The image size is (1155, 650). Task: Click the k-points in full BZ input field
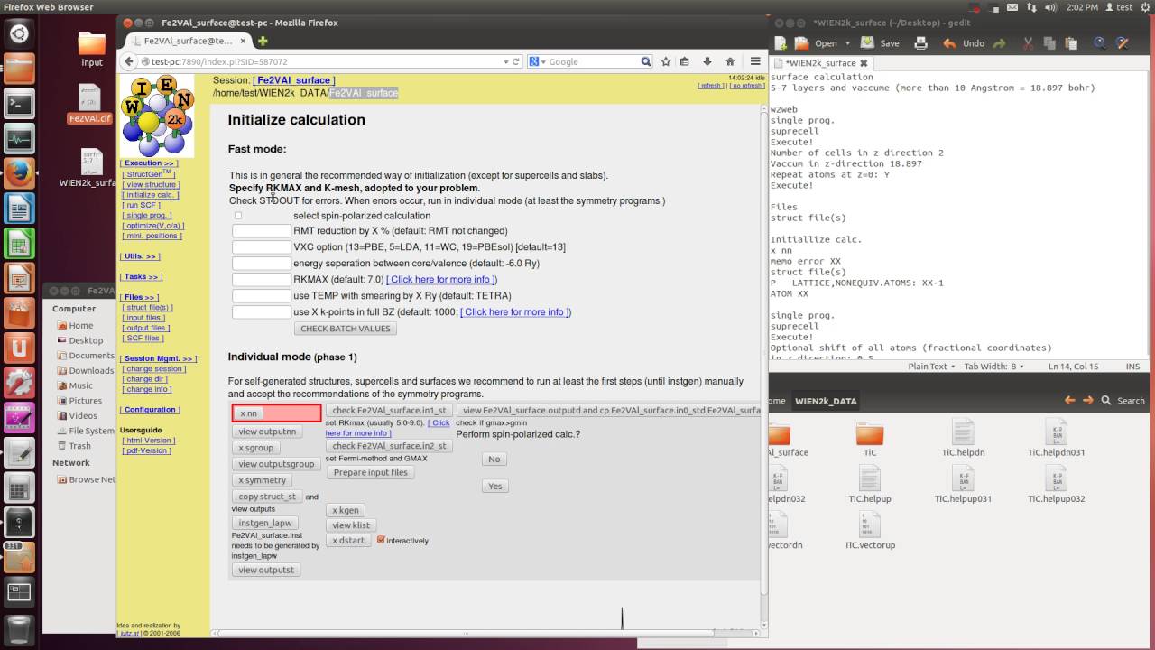click(262, 312)
